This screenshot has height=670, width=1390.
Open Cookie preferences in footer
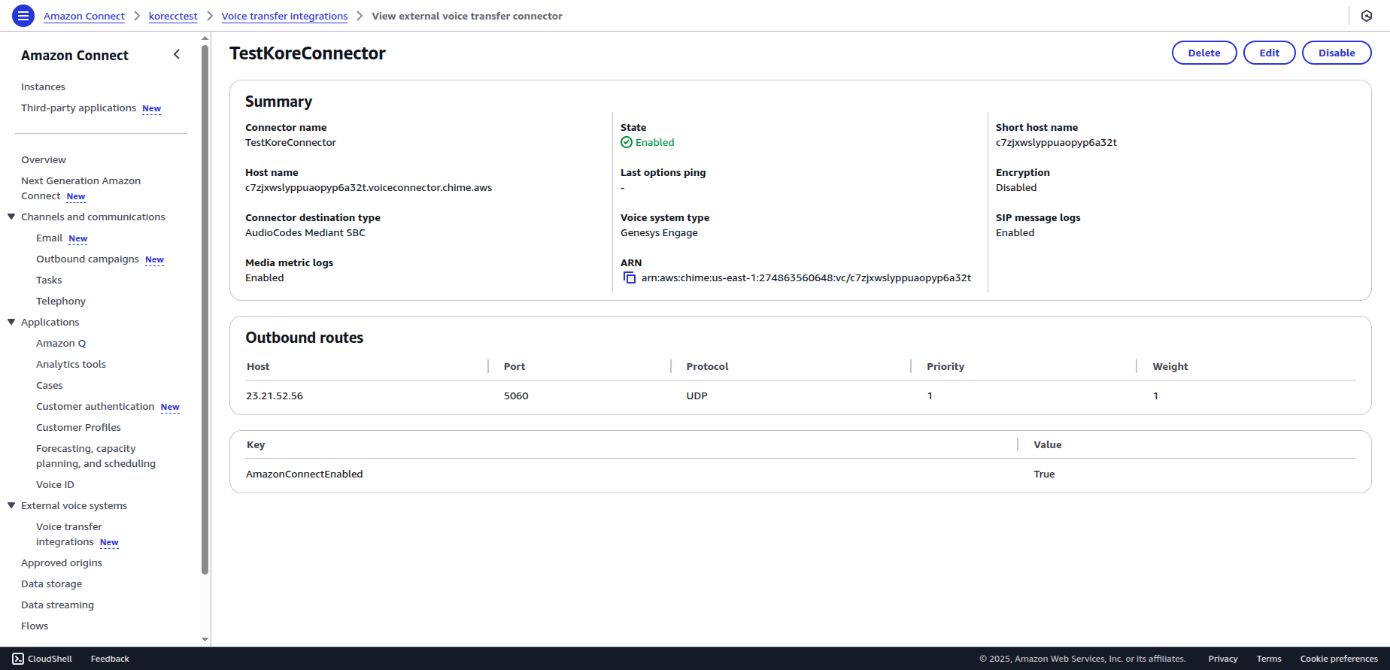(x=1338, y=659)
